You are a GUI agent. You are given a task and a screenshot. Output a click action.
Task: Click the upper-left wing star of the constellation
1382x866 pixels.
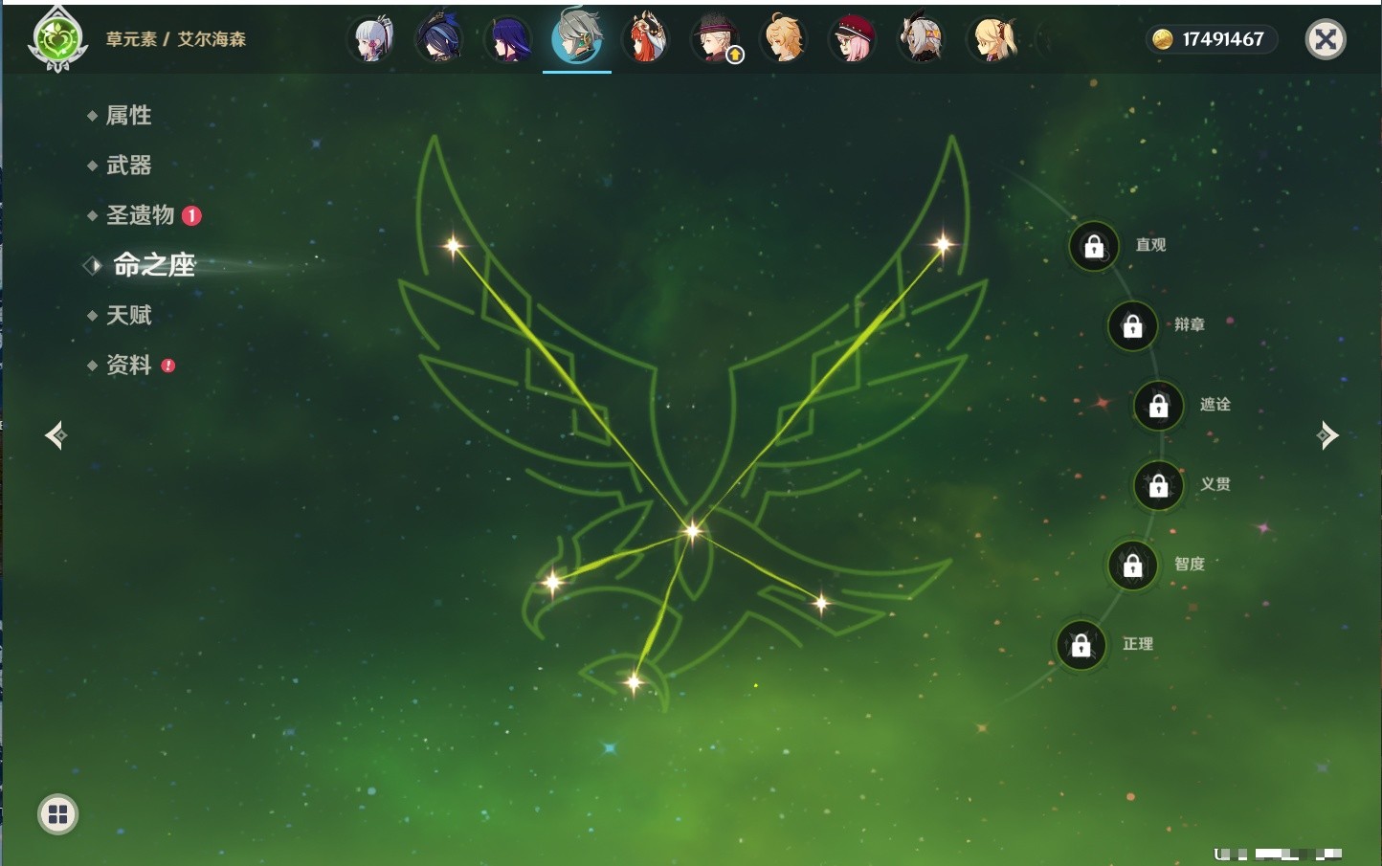coord(454,246)
